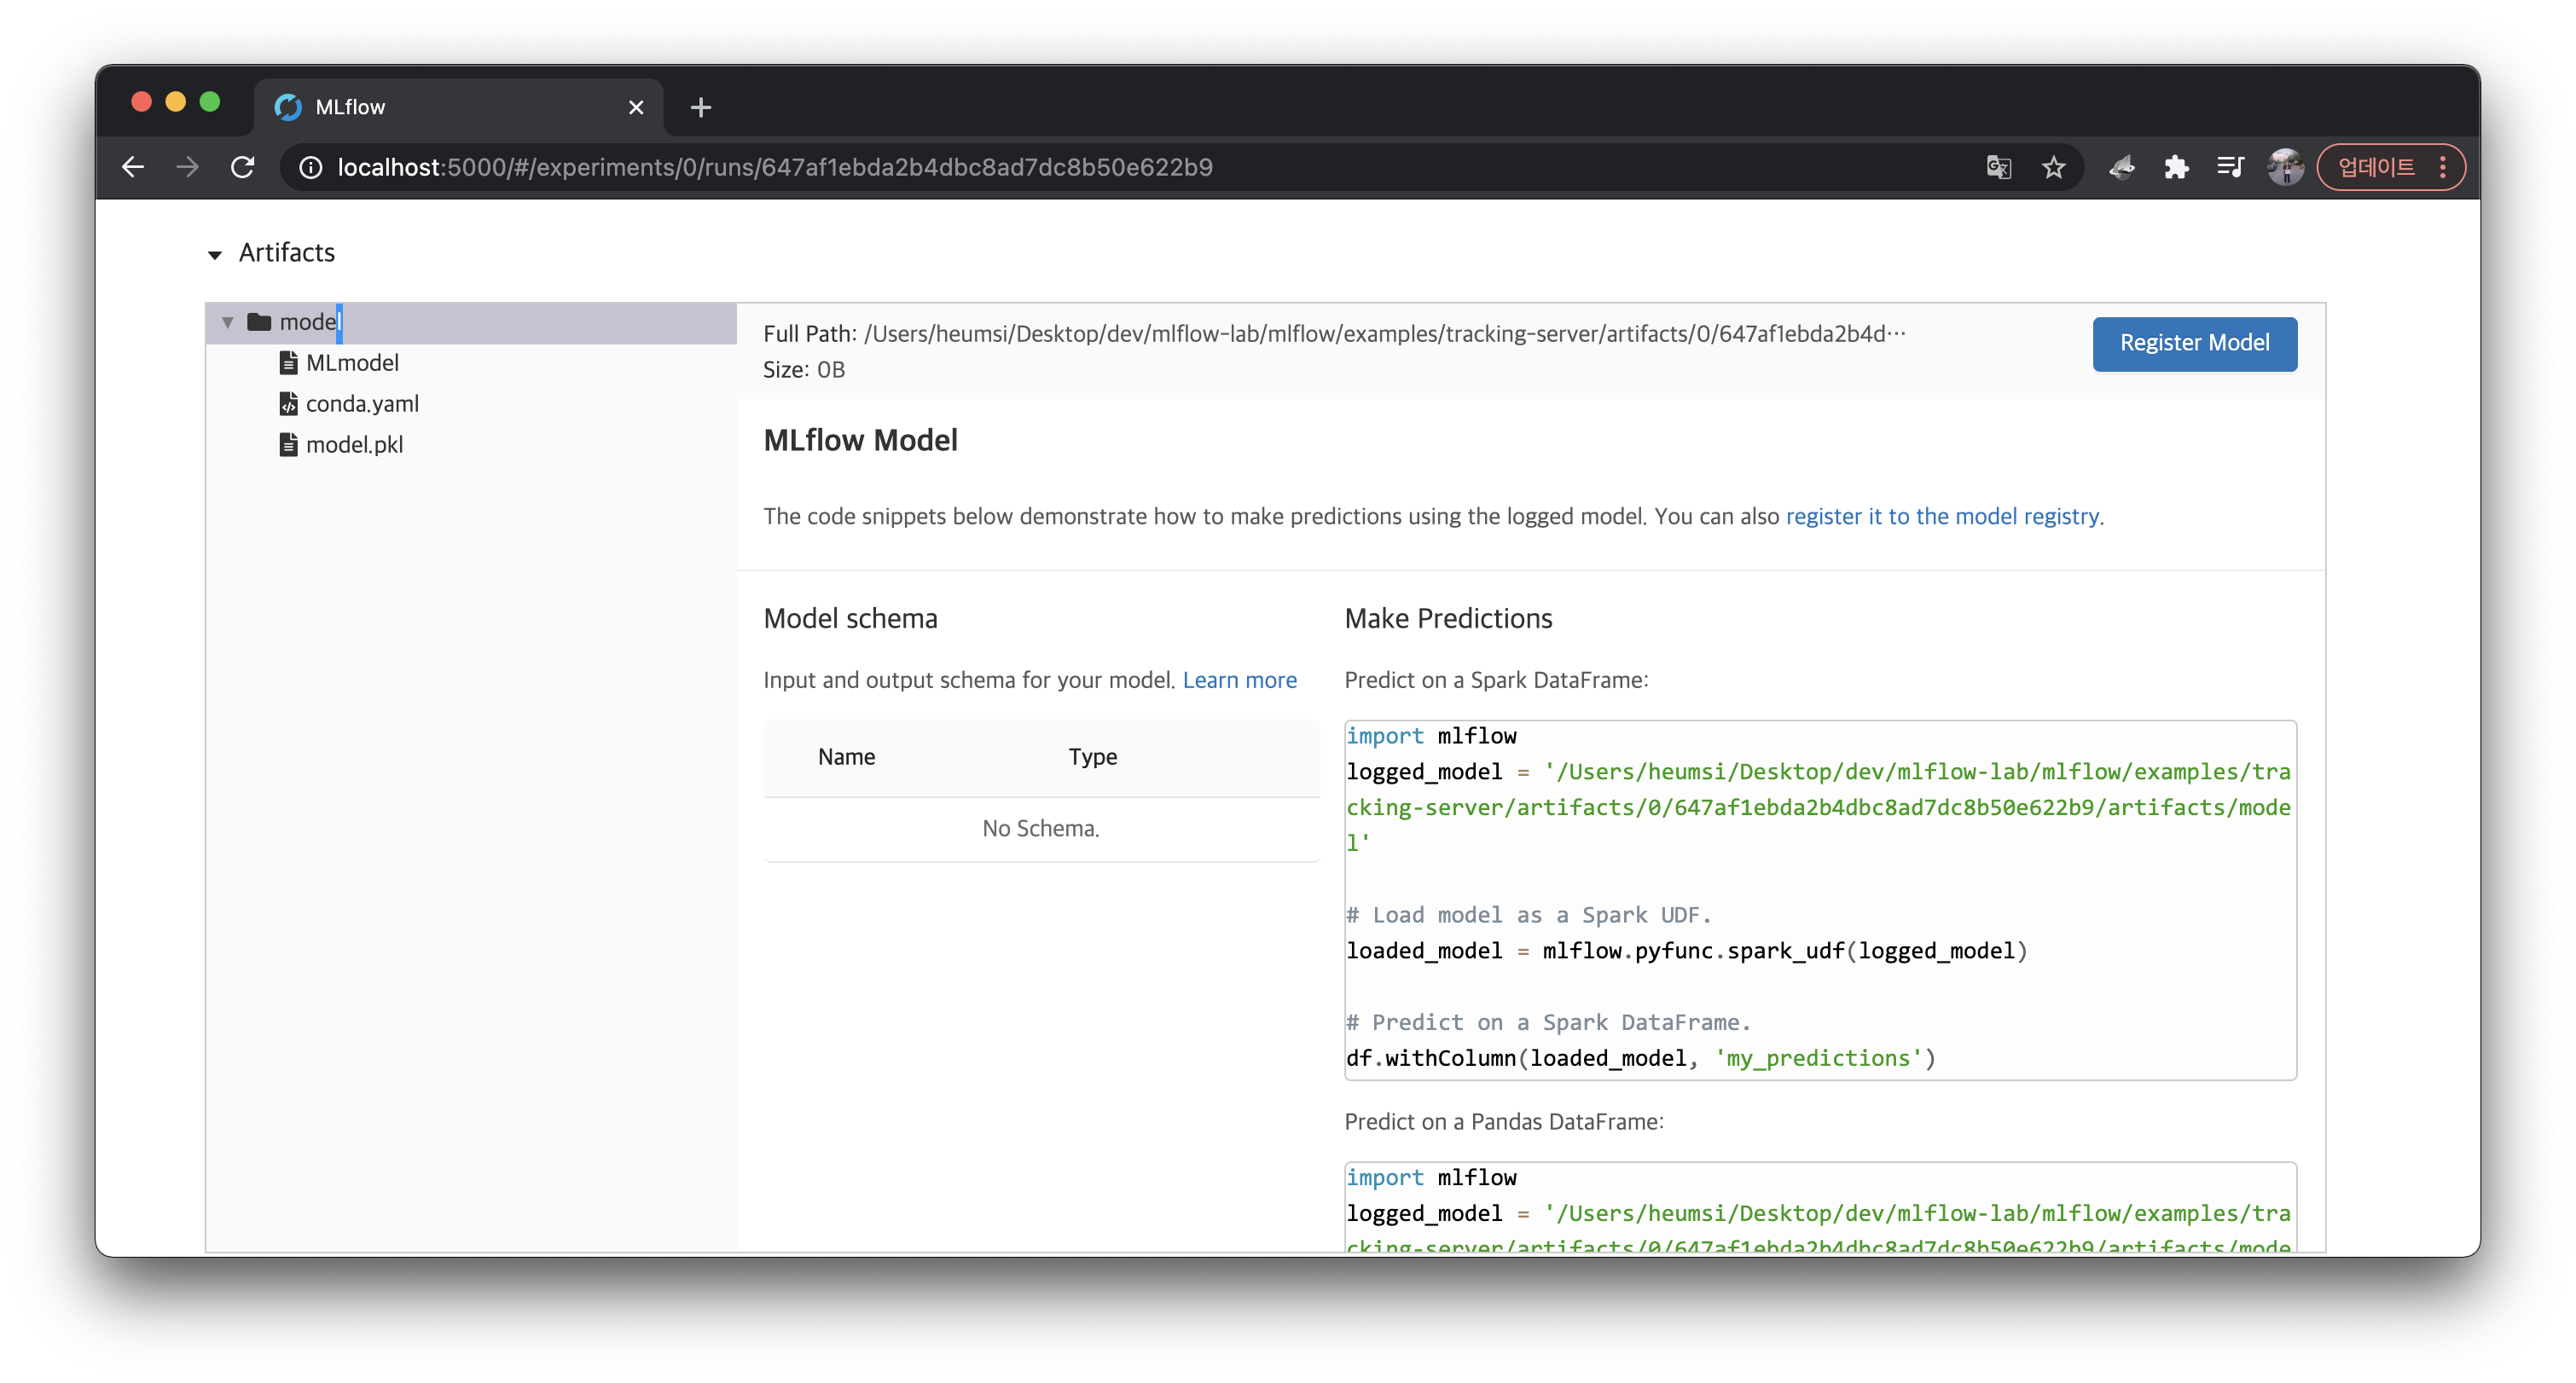Open the extensions puzzle icon
The width and height of the screenshot is (2576, 1383).
[x=2176, y=167]
